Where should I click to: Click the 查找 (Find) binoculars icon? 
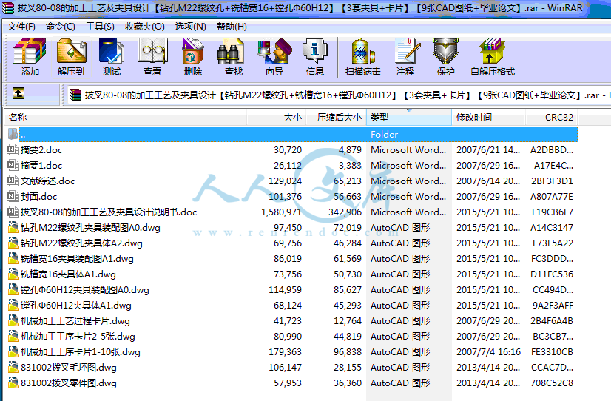230,51
